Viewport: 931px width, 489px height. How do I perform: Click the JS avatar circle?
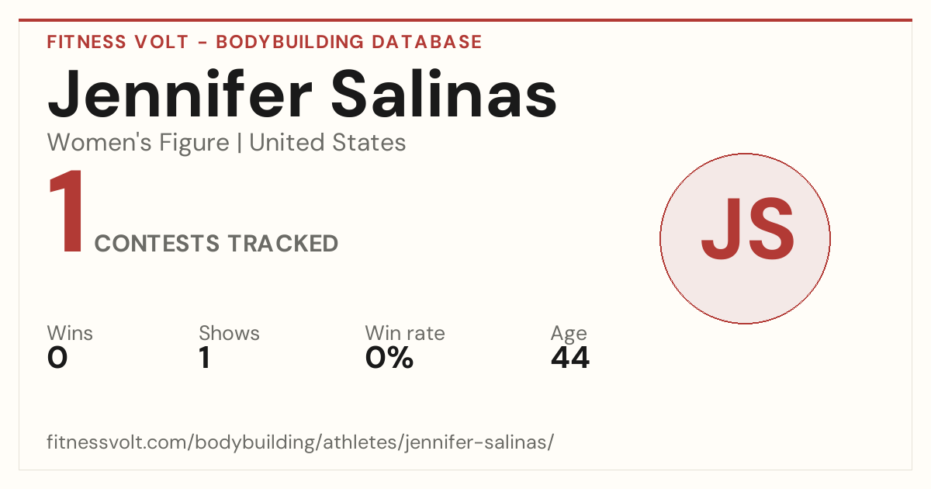pyautogui.click(x=745, y=238)
